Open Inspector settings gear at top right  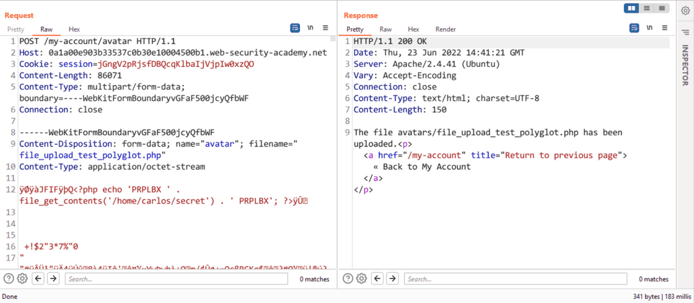point(685,11)
